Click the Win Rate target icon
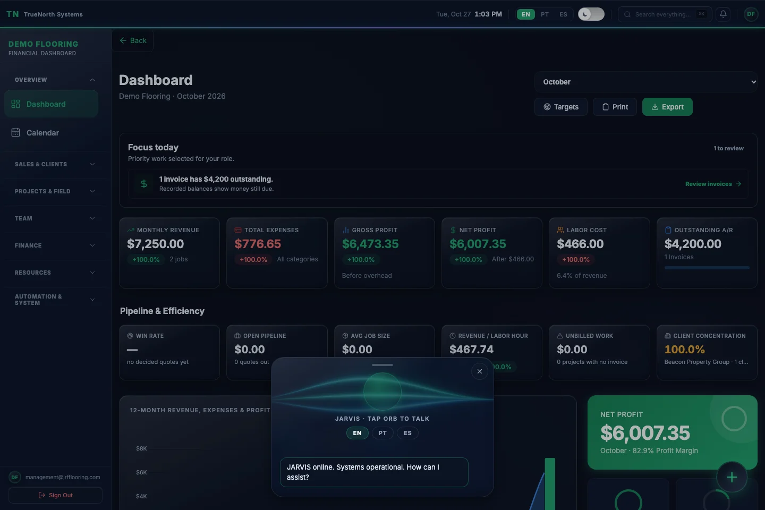765x510 pixels. coord(130,336)
